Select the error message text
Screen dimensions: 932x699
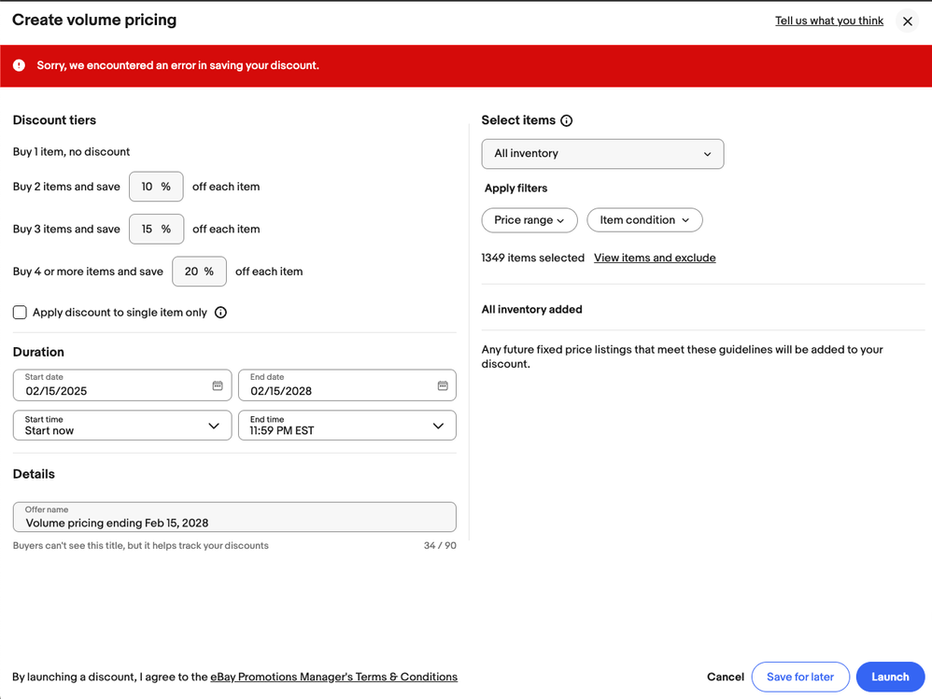point(177,65)
